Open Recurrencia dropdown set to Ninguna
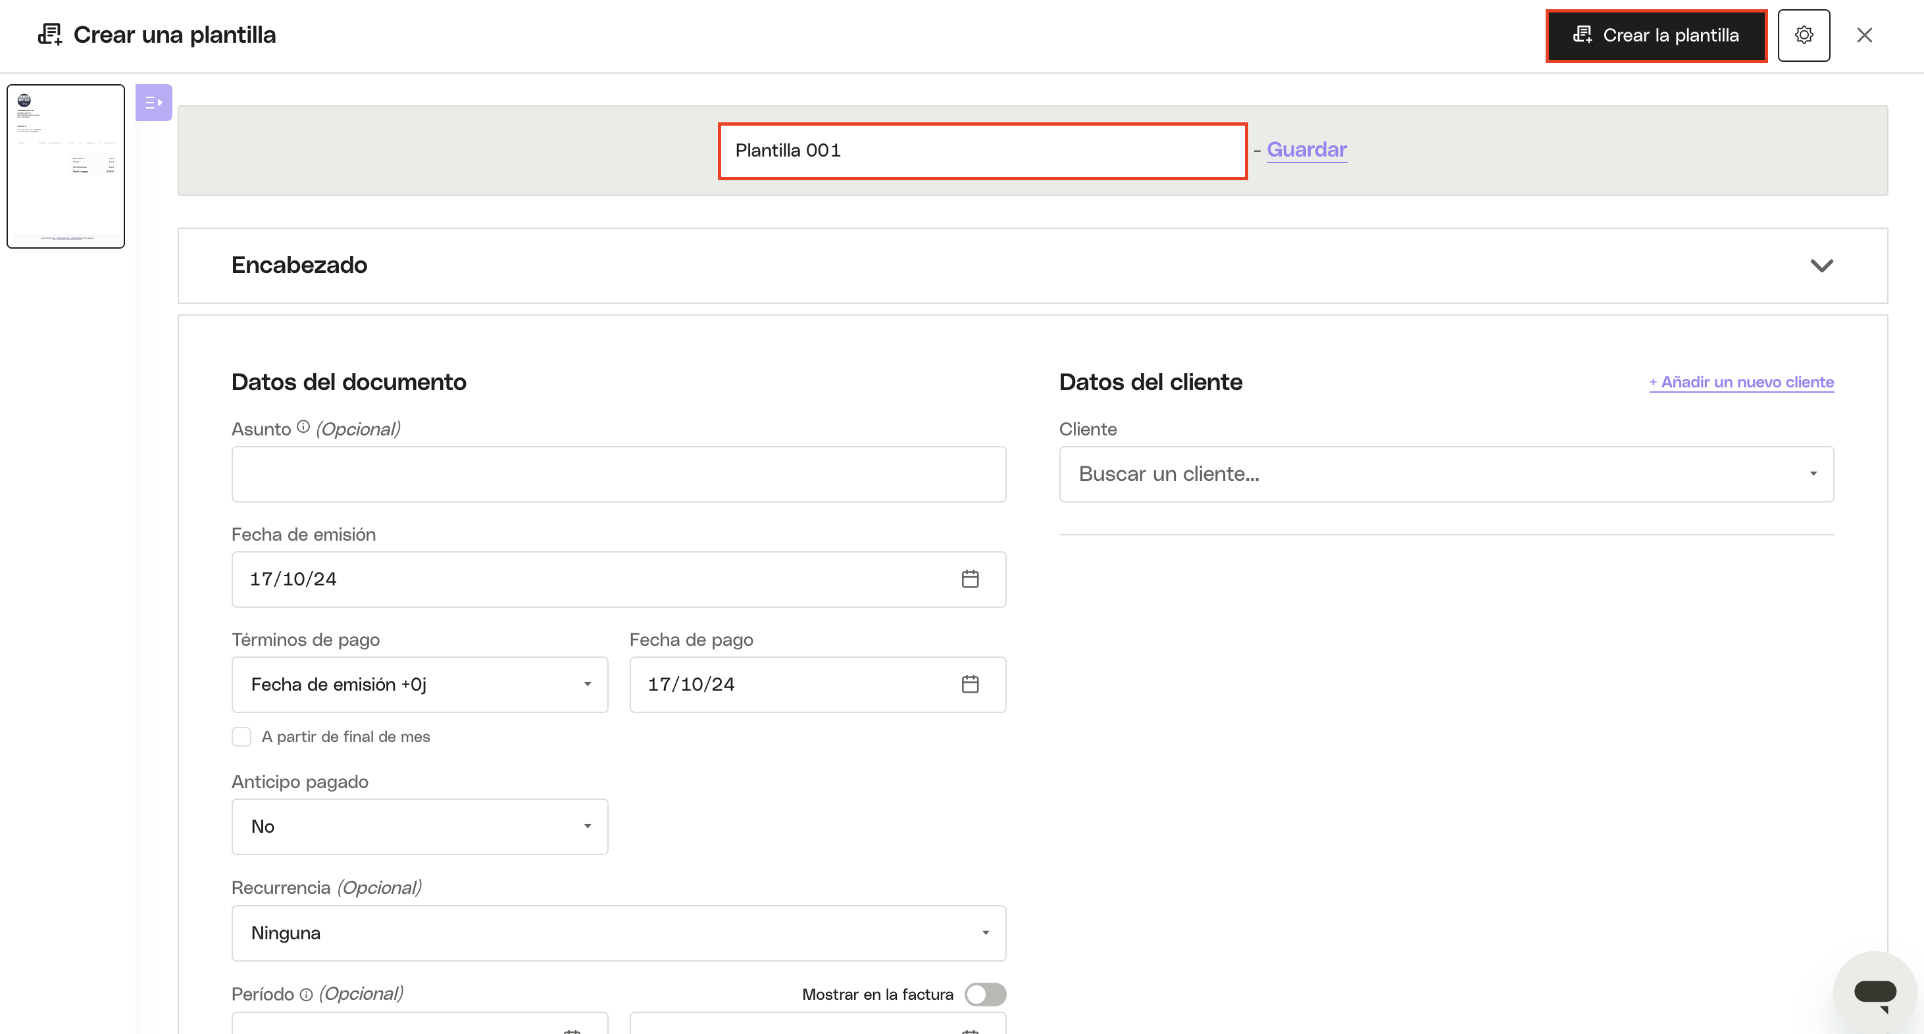The width and height of the screenshot is (1924, 1034). tap(619, 933)
